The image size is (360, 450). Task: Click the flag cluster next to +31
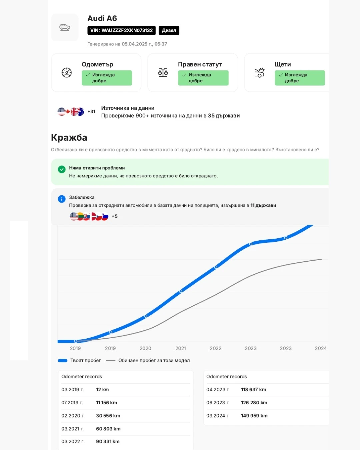point(71,112)
